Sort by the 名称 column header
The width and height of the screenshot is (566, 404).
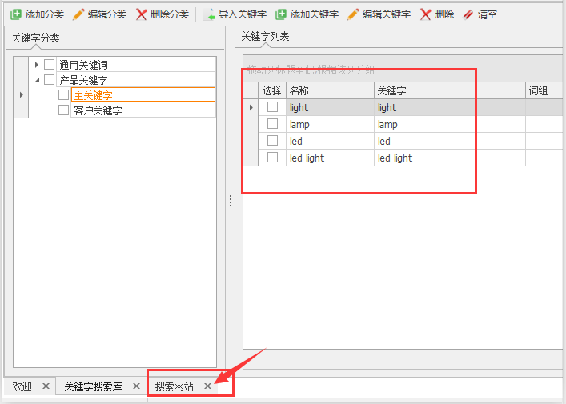coord(330,90)
